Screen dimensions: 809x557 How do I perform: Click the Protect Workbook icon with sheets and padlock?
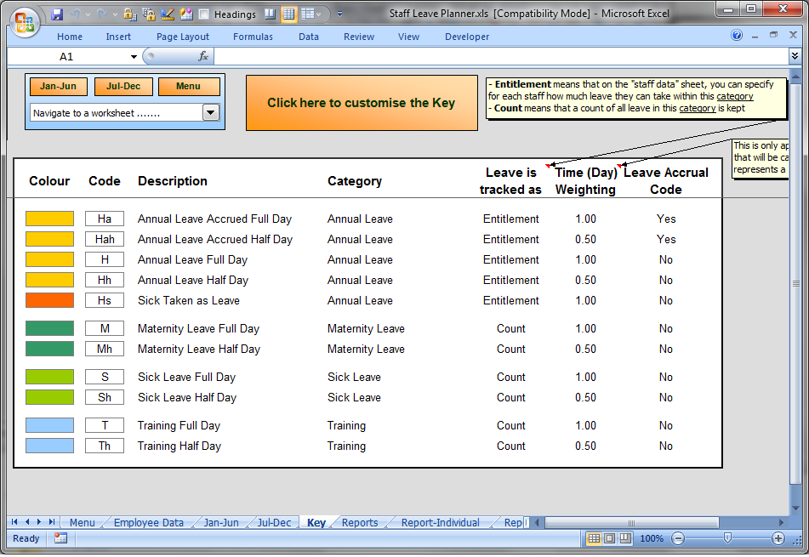pos(149,14)
